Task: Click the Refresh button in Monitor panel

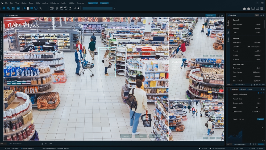Action: point(260,119)
